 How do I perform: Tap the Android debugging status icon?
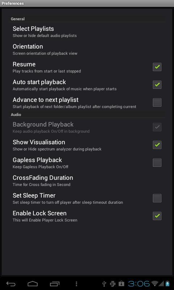point(113,283)
